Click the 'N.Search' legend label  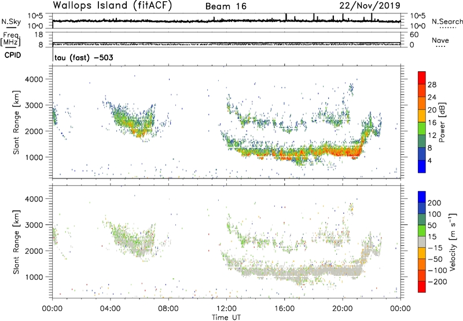pos(447,21)
